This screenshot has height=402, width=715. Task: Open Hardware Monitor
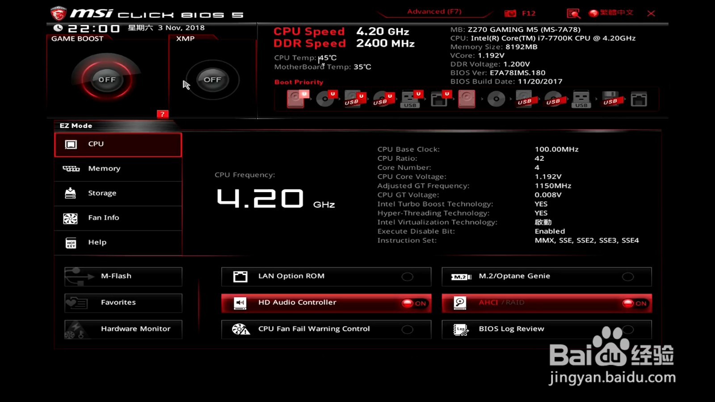tap(123, 329)
